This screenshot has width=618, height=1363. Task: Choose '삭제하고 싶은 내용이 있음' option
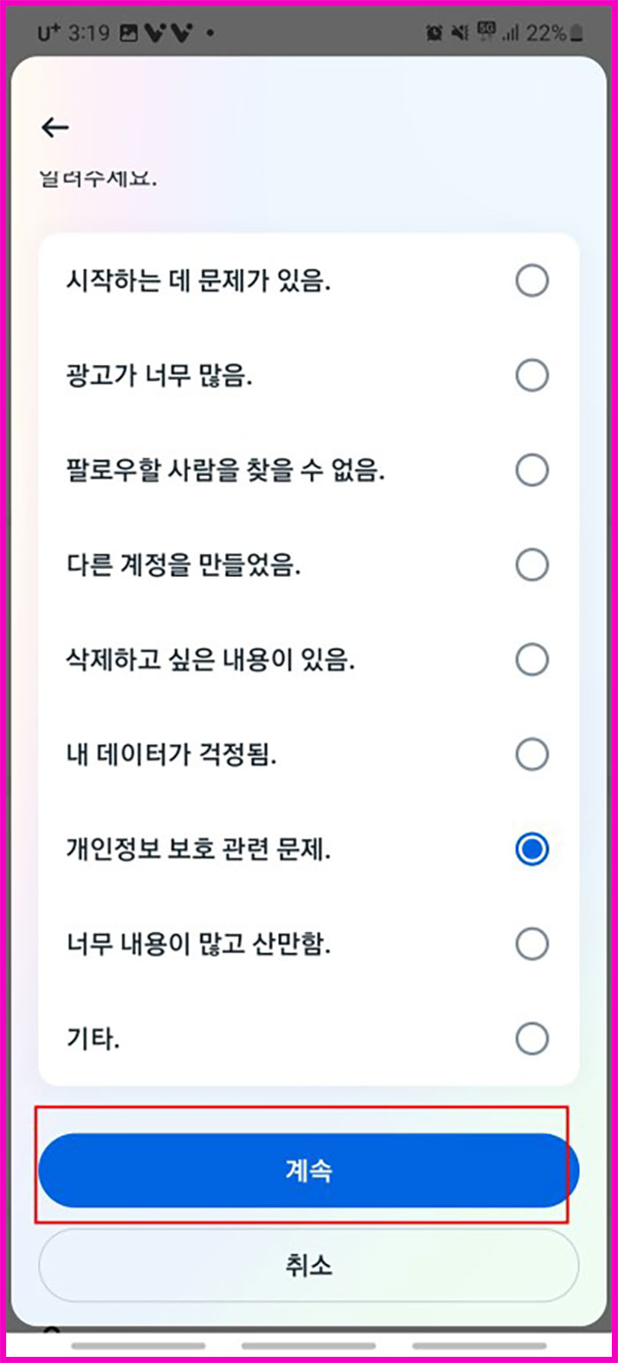coord(532,659)
